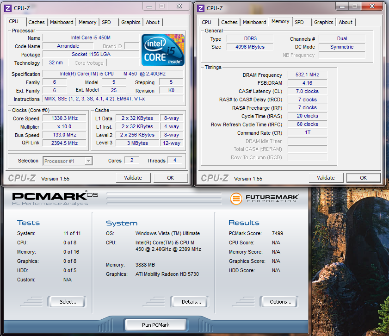Click the PCMark Score value 7499
The image size is (389, 336).
pyautogui.click(x=278, y=233)
